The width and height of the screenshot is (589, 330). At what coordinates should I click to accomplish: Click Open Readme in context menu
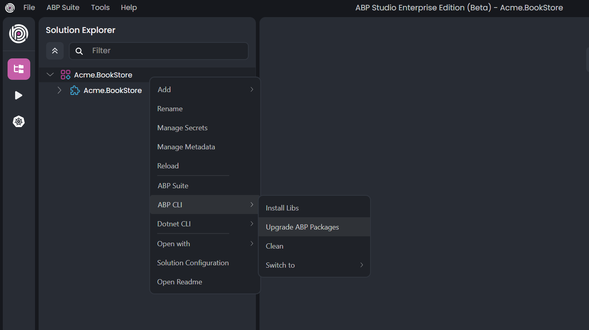205,282
